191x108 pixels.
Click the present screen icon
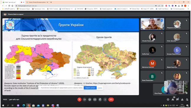[x=95, y=100]
